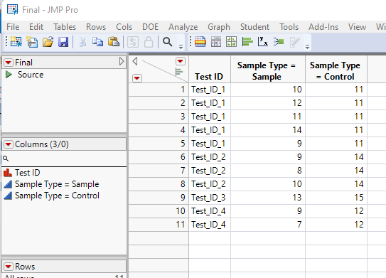This screenshot has width=386, height=278.
Task: Click the magnifying glass Search icon
Action: (167, 42)
